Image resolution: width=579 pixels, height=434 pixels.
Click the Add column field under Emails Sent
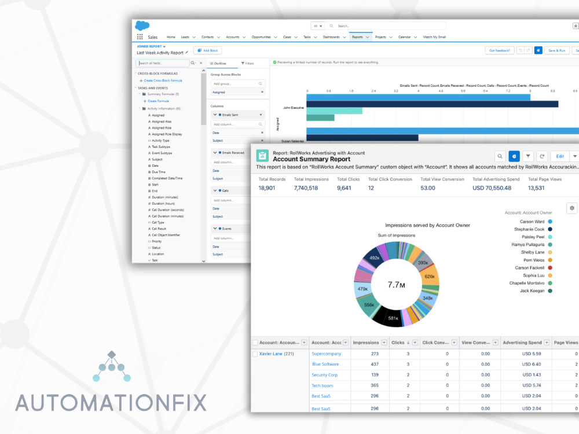click(238, 124)
